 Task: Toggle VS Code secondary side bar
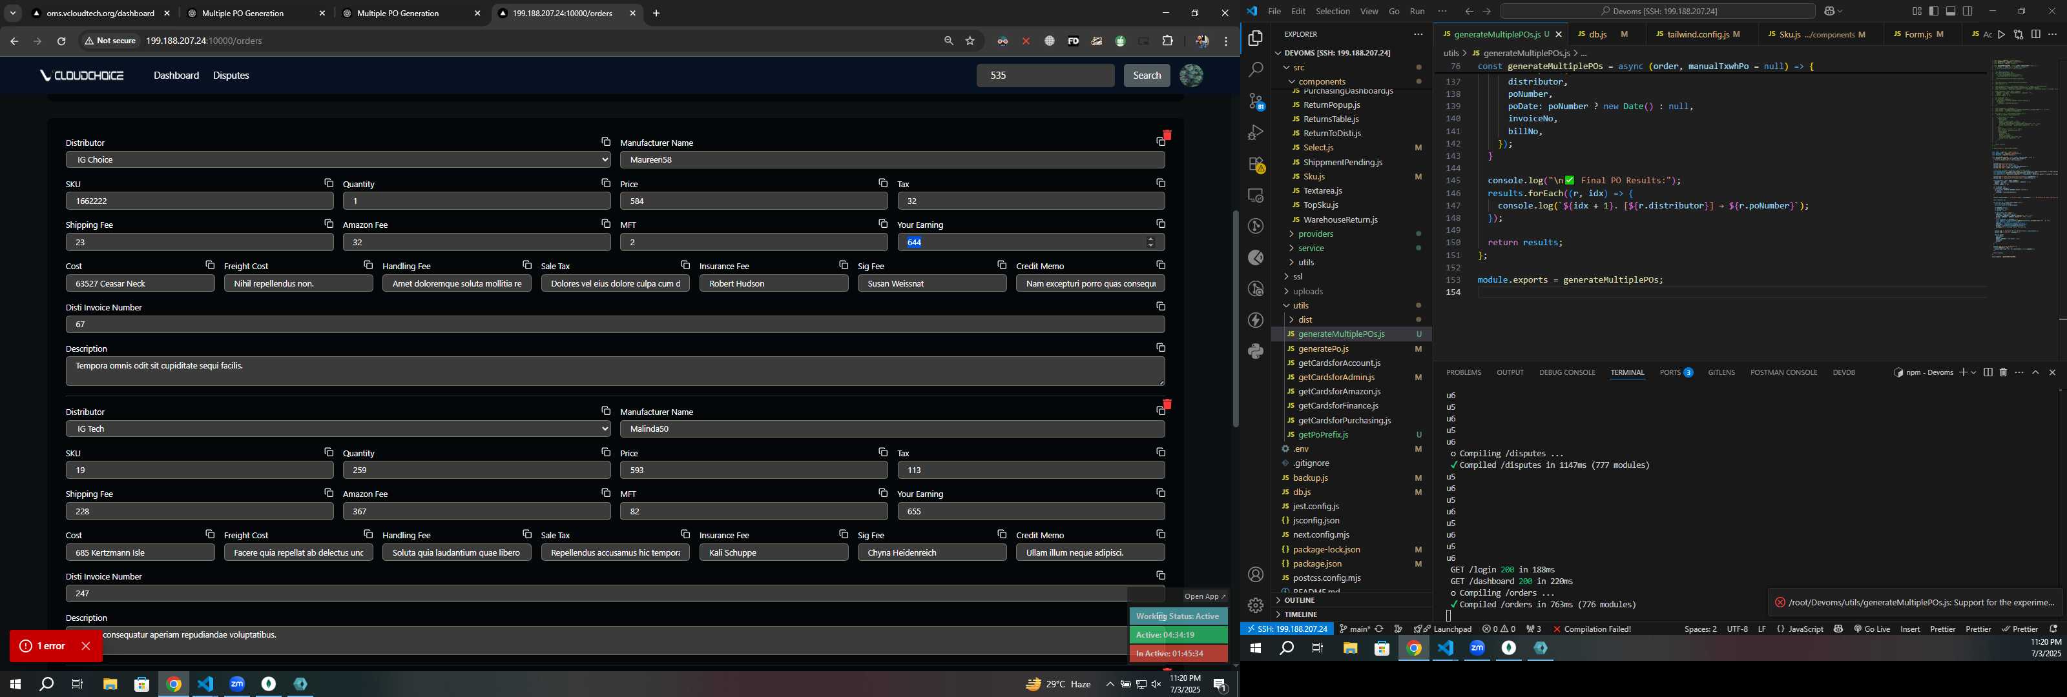pyautogui.click(x=1968, y=11)
